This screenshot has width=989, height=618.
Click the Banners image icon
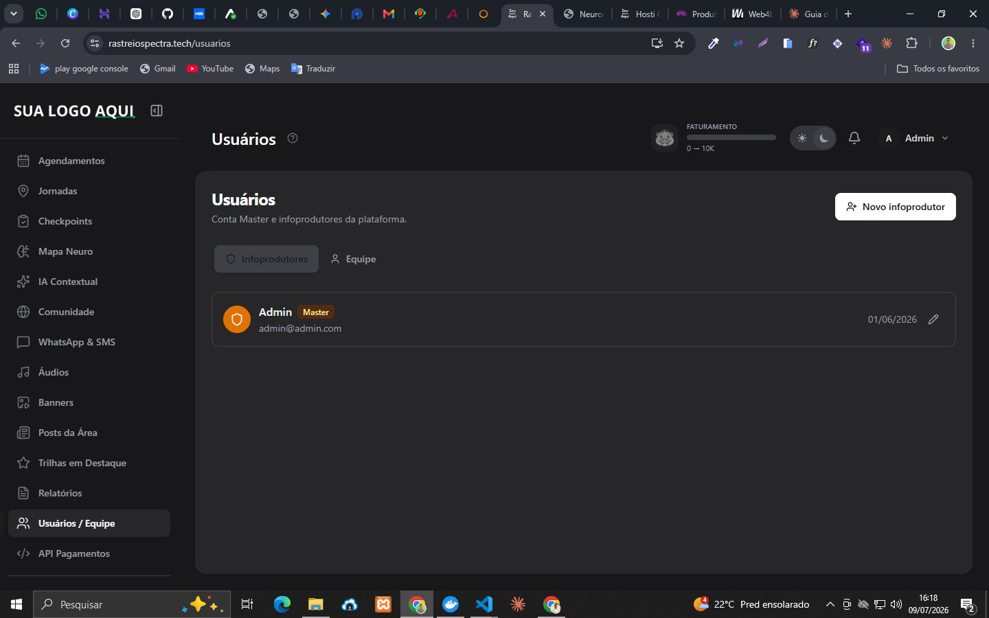pyautogui.click(x=23, y=402)
